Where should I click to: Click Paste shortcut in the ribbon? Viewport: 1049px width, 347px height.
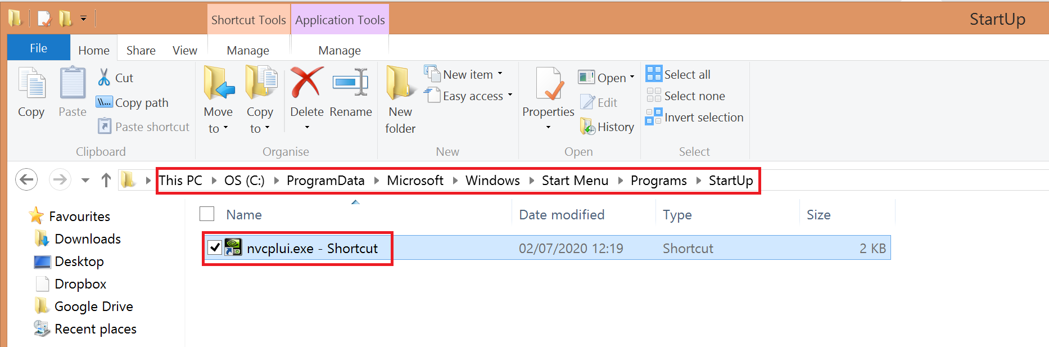coord(144,127)
